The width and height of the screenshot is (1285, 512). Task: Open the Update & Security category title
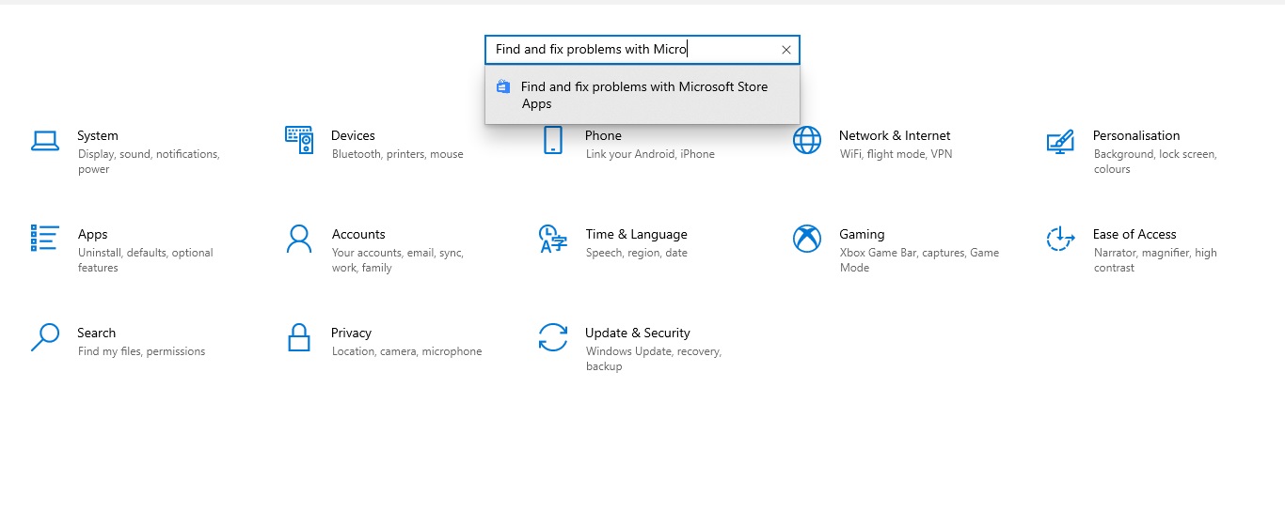click(638, 333)
